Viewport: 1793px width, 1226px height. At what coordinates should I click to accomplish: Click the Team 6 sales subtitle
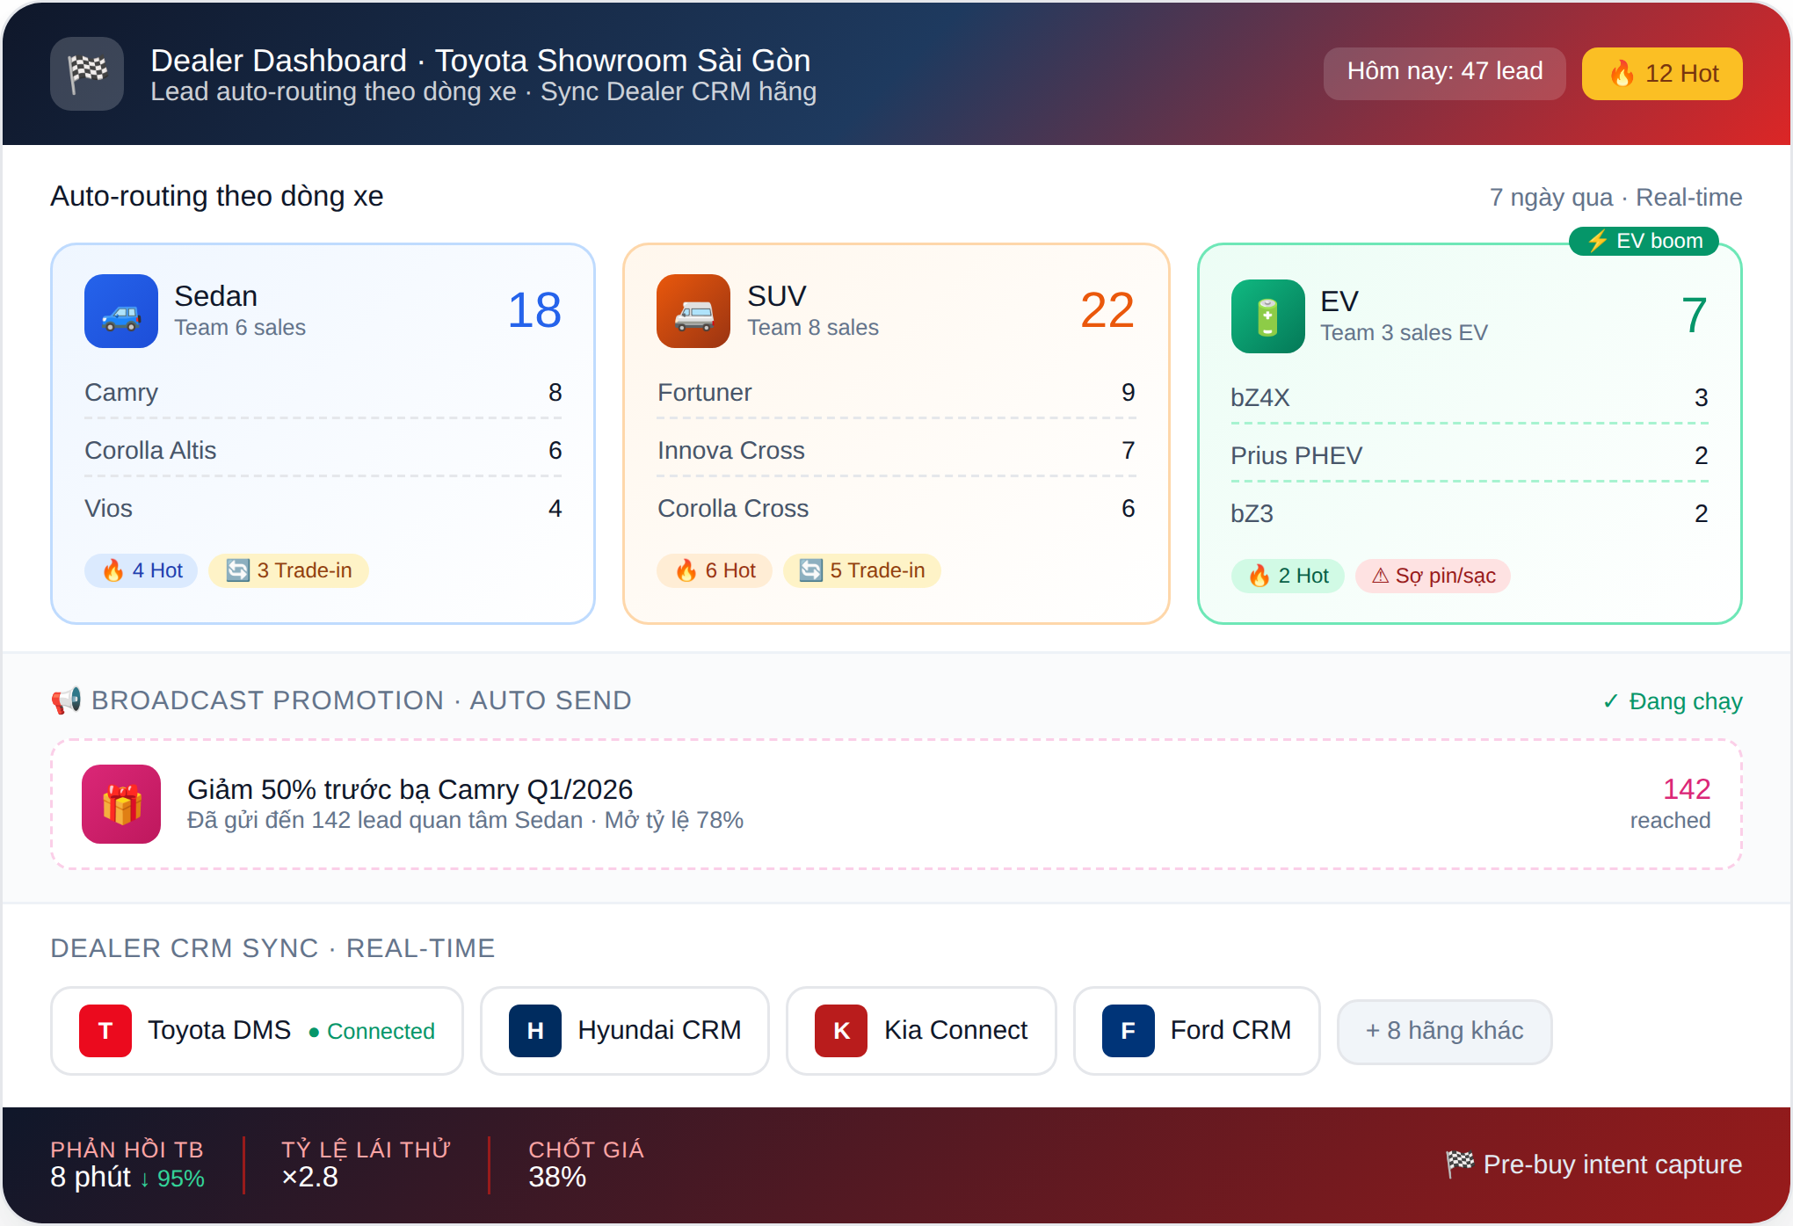[x=240, y=328]
